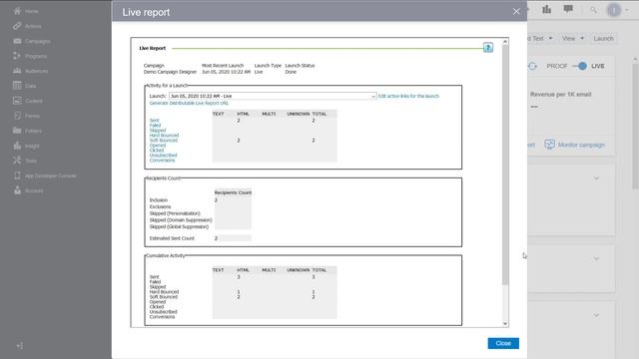
Task: Click the report scrollbar up arrow
Action: coord(505,42)
